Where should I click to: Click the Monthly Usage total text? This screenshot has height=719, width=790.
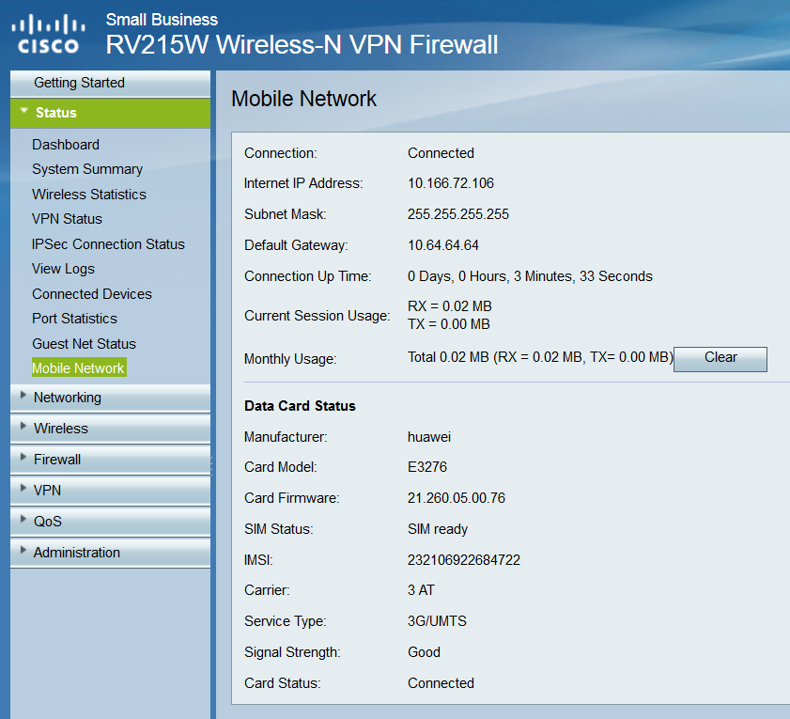click(541, 357)
